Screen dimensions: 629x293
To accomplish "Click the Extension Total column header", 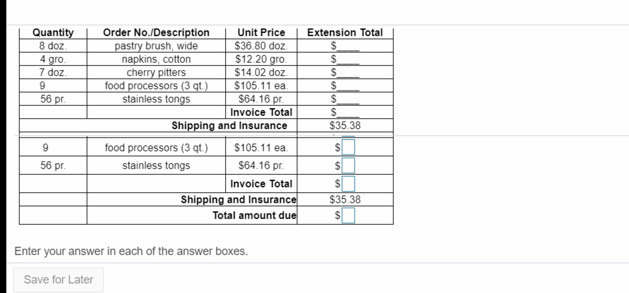I will click(x=345, y=33).
